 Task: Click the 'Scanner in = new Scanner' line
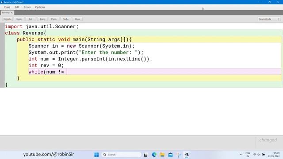coord(81,46)
